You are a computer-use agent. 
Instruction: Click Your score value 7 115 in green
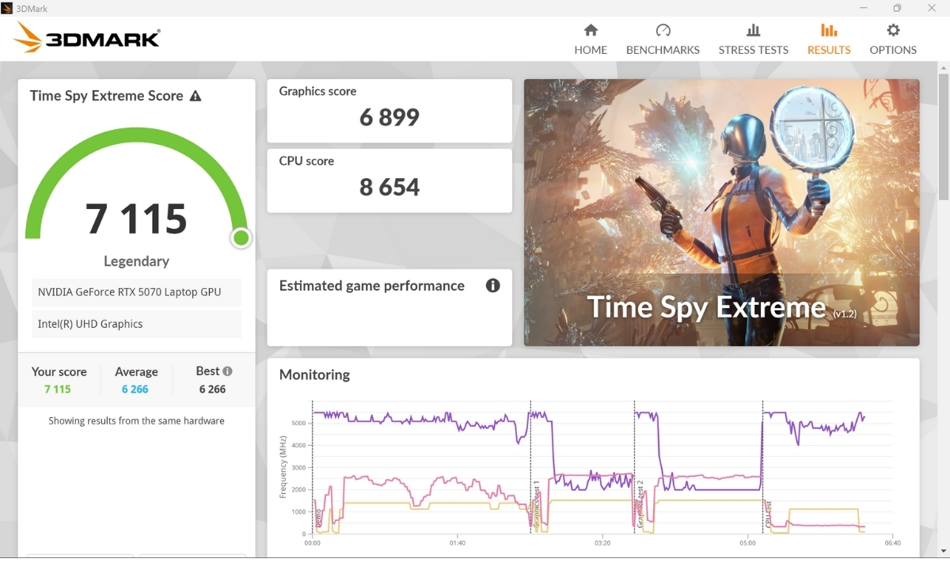click(58, 389)
